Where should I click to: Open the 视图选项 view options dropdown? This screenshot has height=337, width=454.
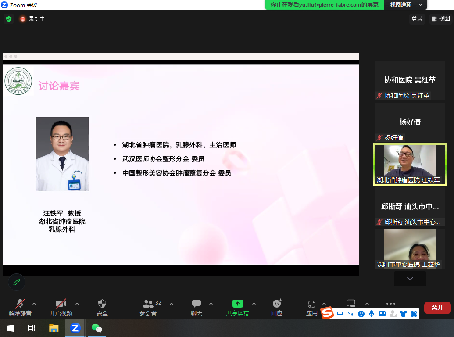pyautogui.click(x=405, y=5)
